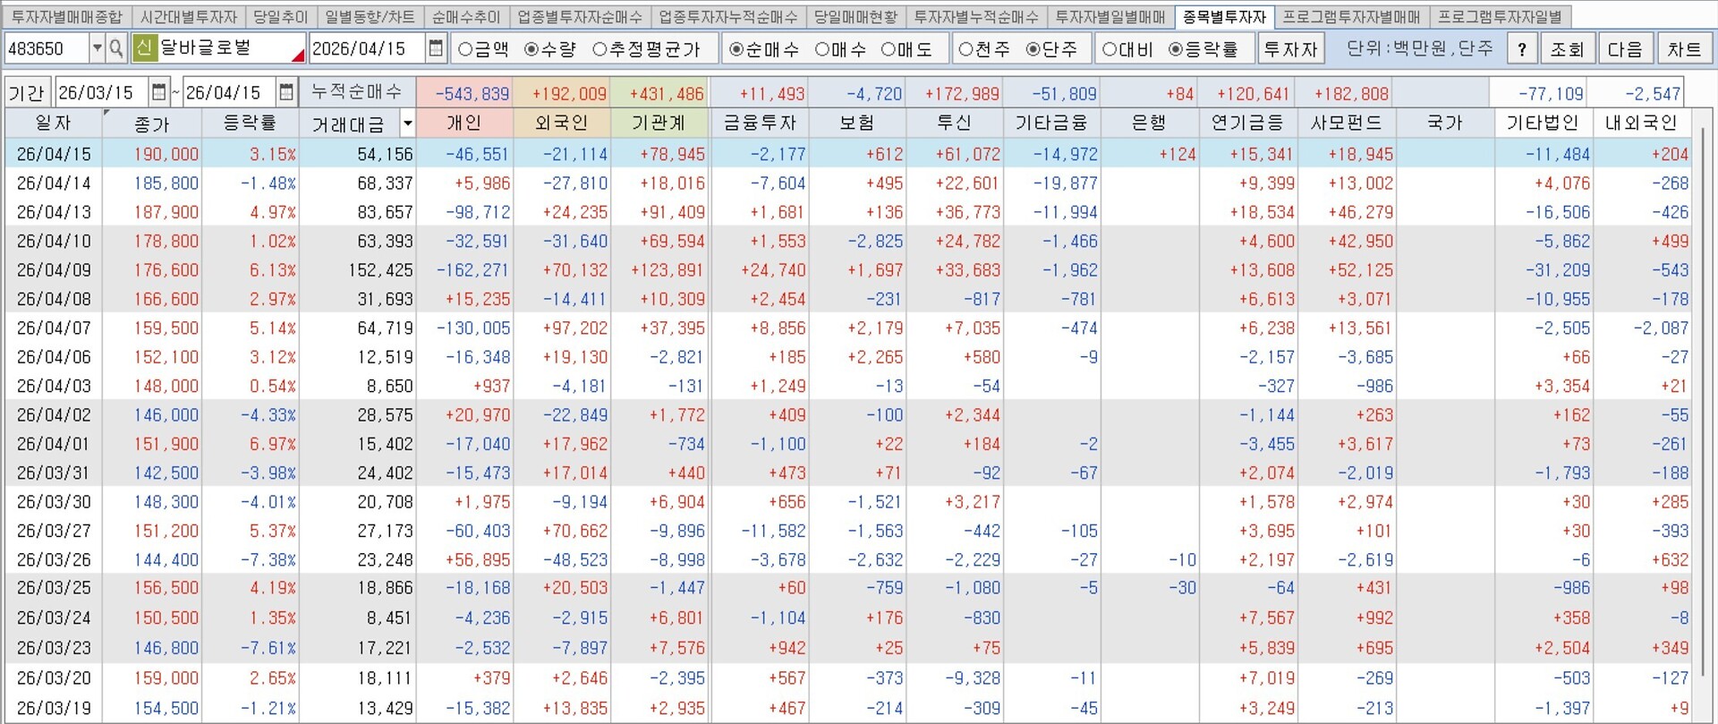
Task: Open help with the ? button
Action: tap(1522, 48)
